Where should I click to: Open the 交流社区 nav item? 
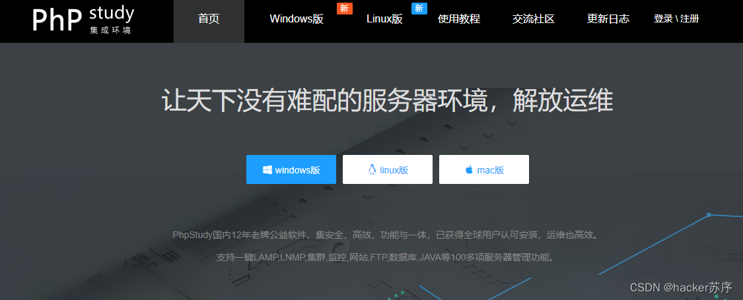pyautogui.click(x=533, y=19)
